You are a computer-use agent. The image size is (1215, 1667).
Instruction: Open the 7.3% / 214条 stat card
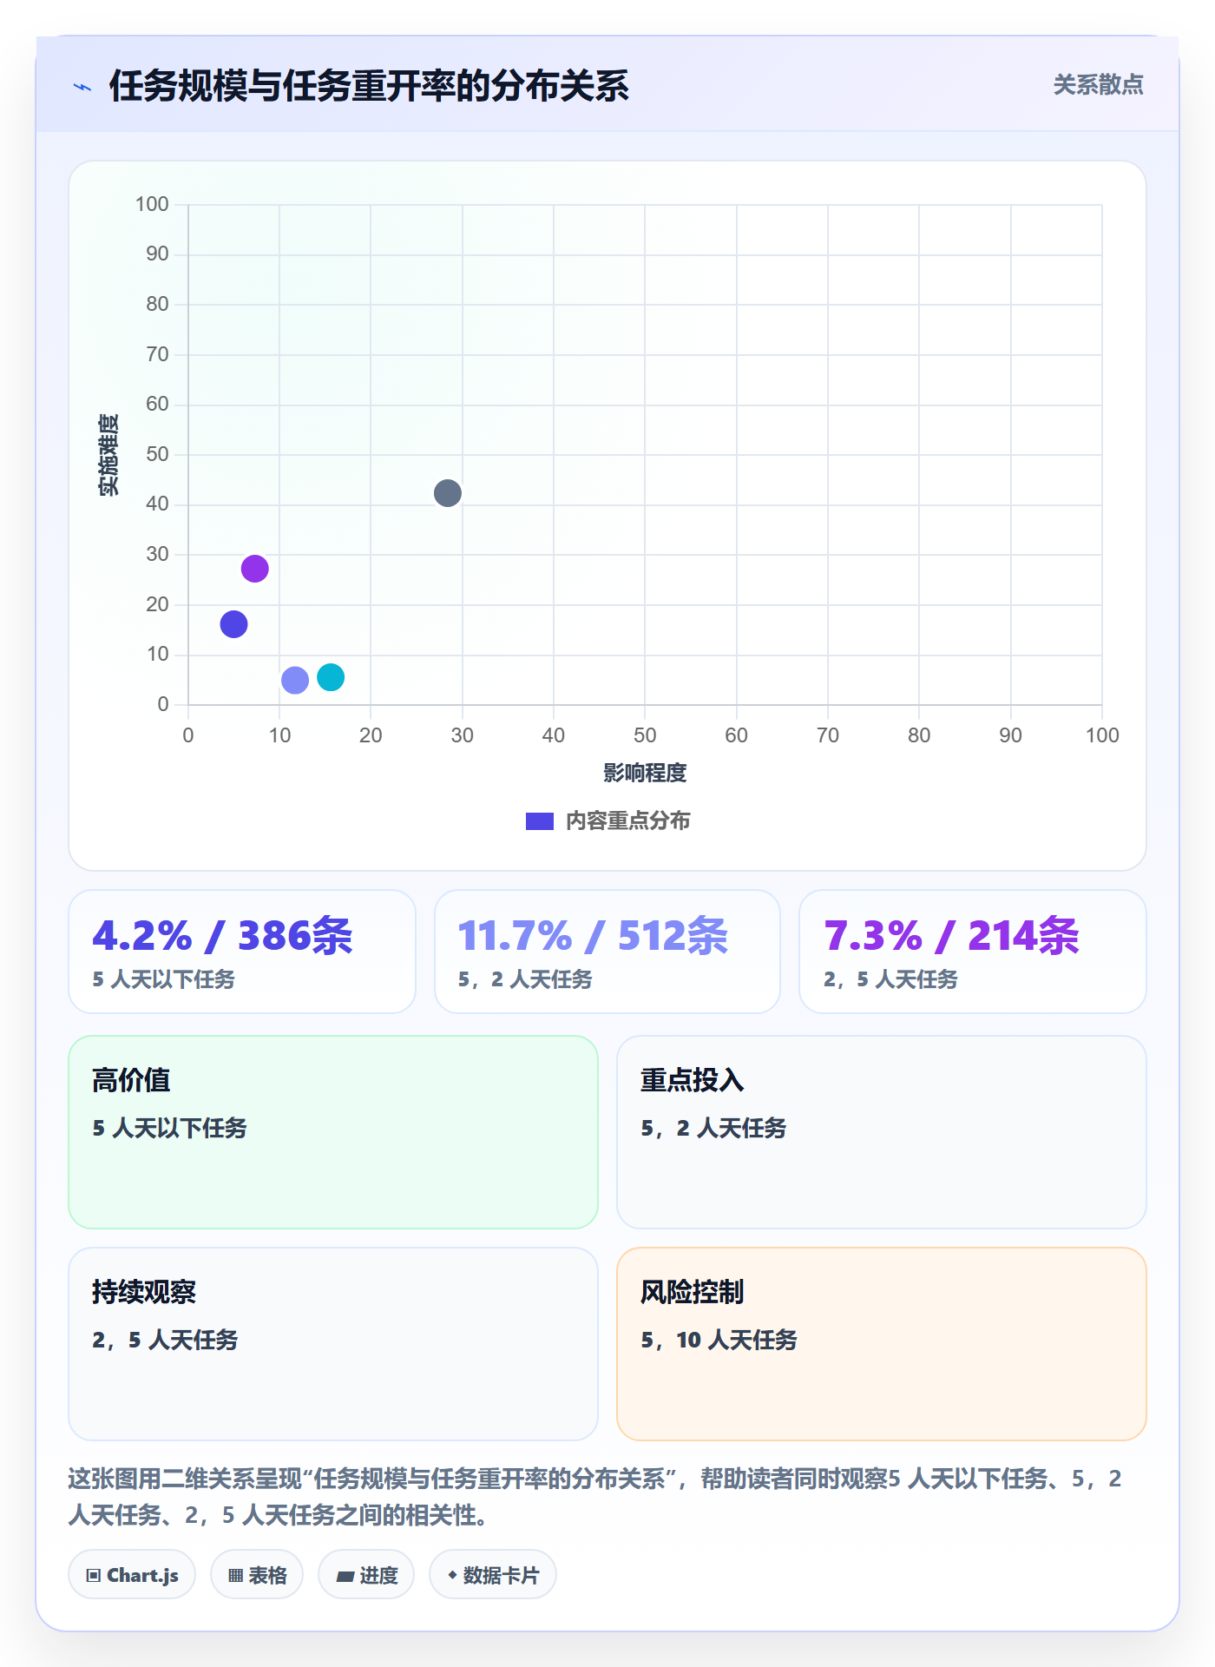(973, 952)
